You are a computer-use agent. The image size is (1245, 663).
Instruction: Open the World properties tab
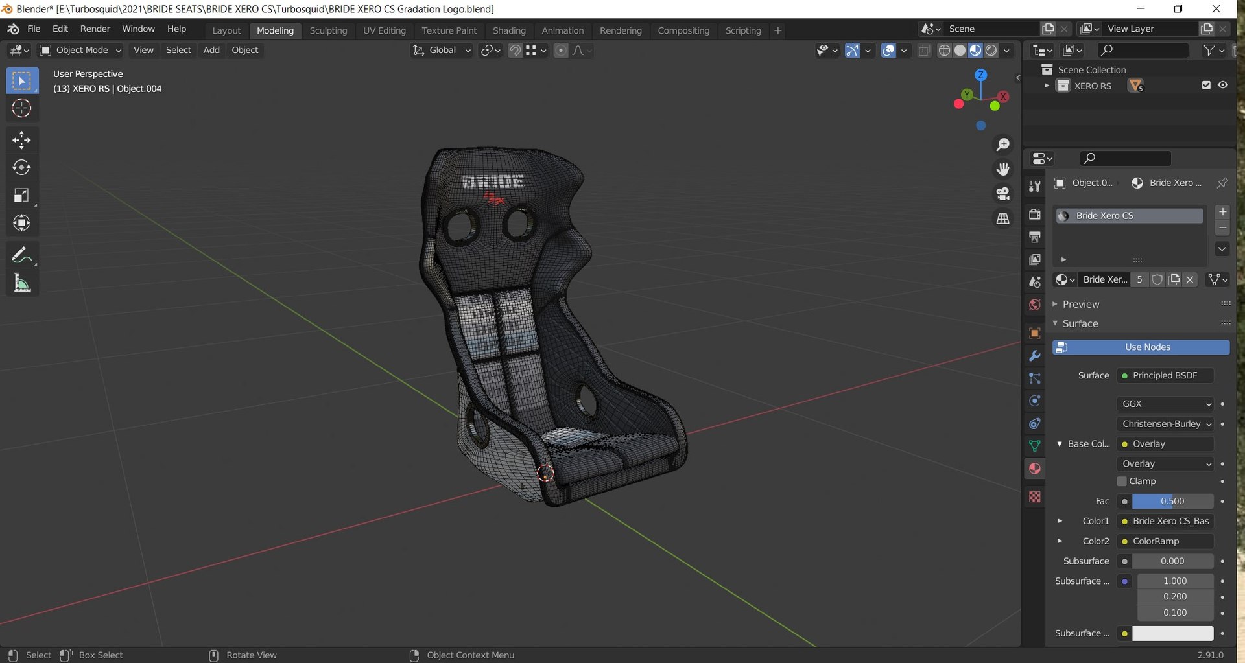1035,305
